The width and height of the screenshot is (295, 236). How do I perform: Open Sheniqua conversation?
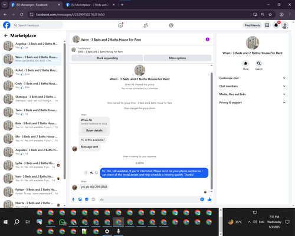(31, 99)
